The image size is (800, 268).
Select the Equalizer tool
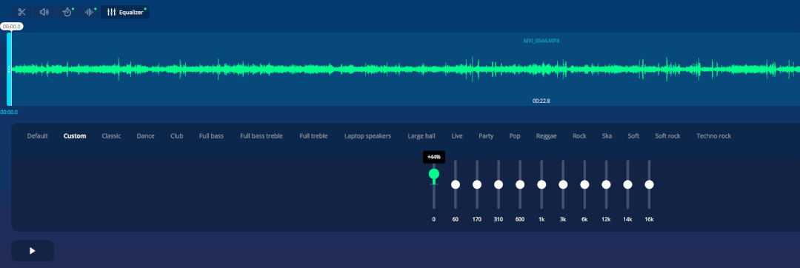[x=125, y=13]
